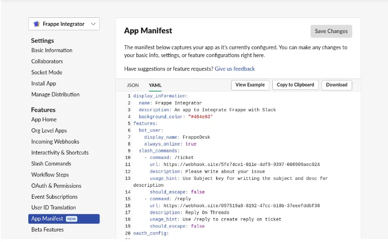Switch to the JSON tab
This screenshot has height=242, width=388.
pyautogui.click(x=133, y=85)
